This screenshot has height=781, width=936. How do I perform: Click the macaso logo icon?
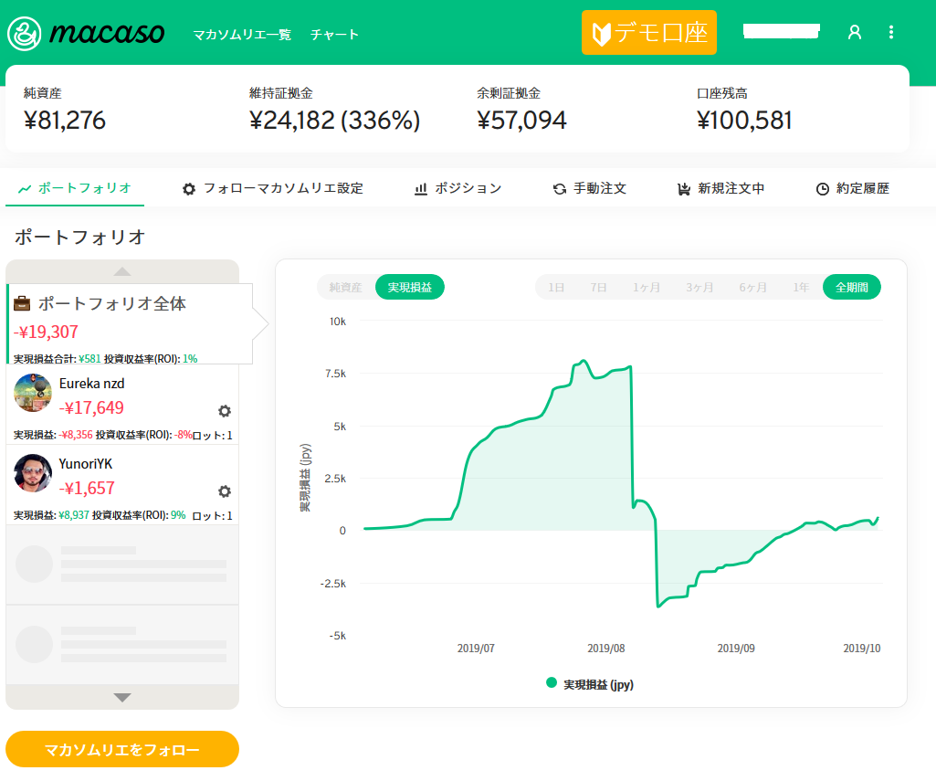(24, 34)
